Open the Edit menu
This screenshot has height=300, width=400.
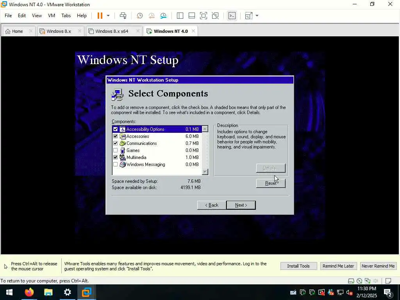click(22, 16)
